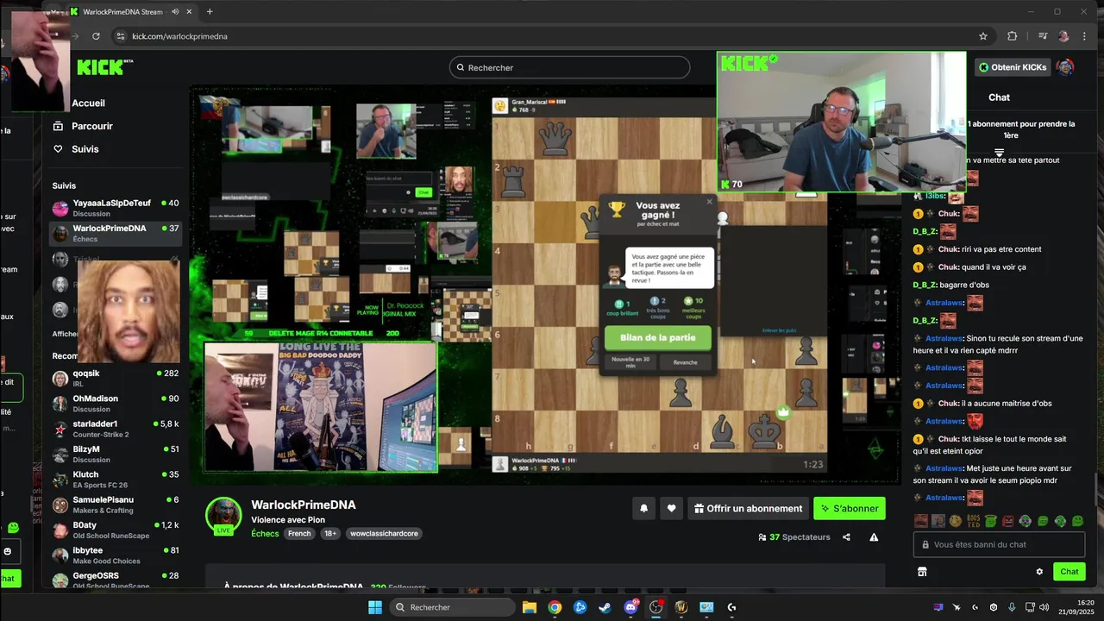Open the user profile avatar in Kick header
This screenshot has height=621, width=1104.
point(1065,67)
